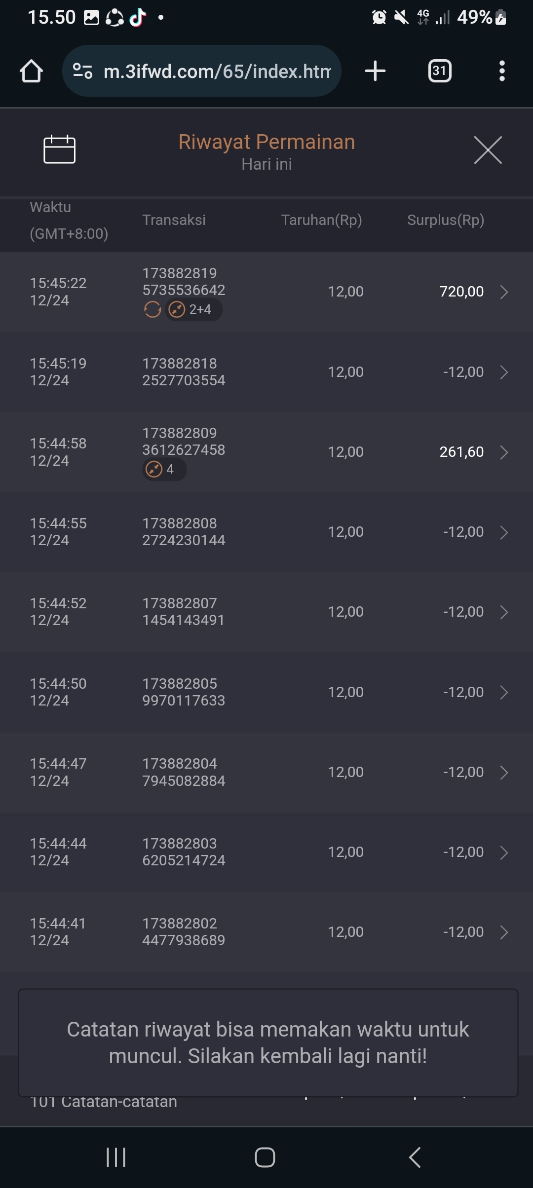Screen dimensions: 533x1188
Task: Tap the Hari ini date label
Action: click(x=266, y=164)
